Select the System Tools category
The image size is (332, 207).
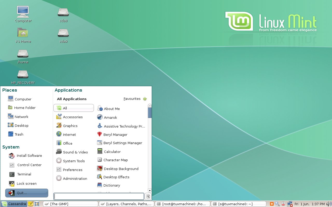click(71, 161)
